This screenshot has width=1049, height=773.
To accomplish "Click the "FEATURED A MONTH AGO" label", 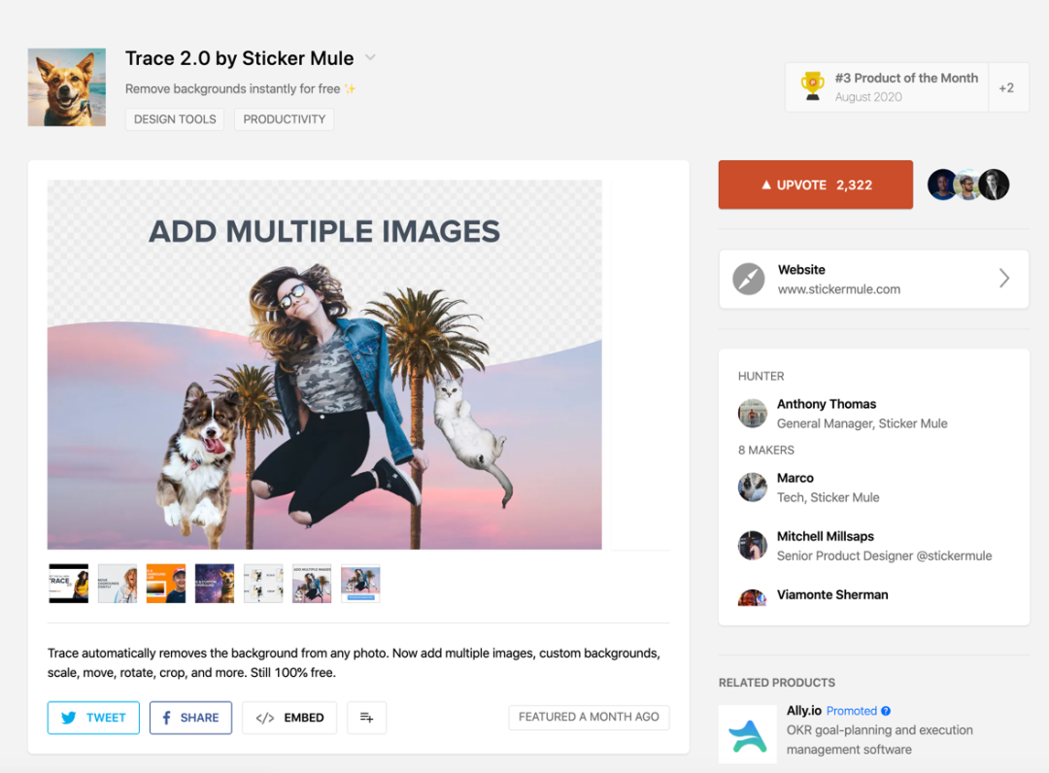I will [x=589, y=717].
